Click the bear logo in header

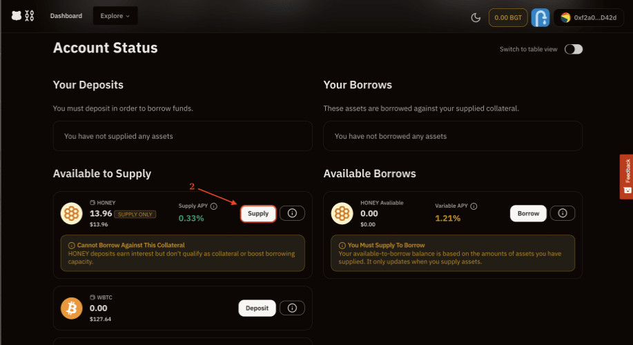pos(17,16)
